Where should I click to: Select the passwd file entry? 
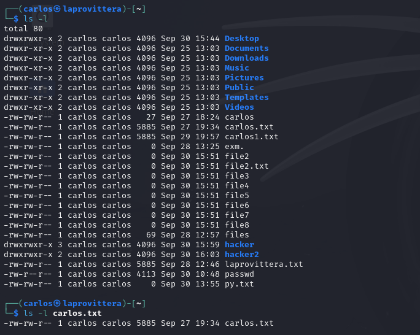tap(239, 274)
